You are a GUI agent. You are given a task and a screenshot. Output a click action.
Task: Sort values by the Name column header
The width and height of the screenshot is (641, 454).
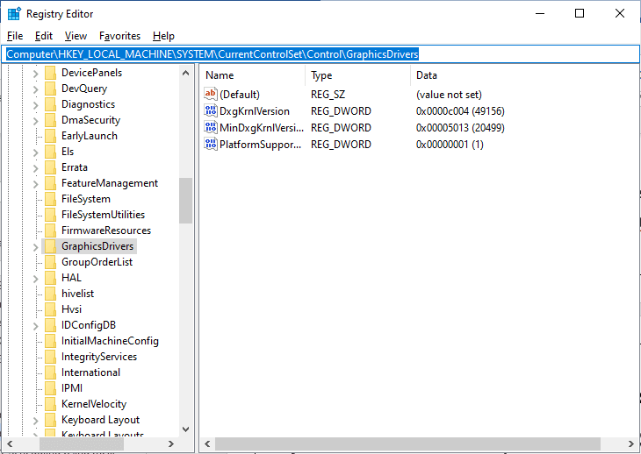pos(253,75)
